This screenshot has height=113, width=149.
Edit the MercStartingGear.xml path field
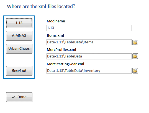coord(89,71)
